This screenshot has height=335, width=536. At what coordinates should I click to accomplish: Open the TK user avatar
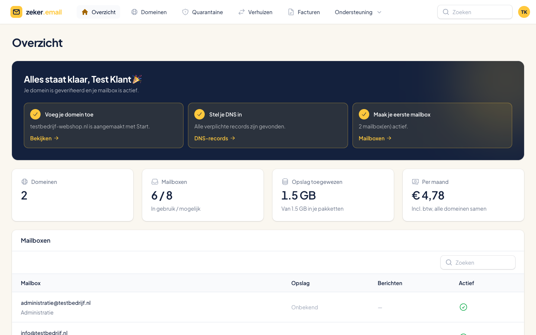524,12
